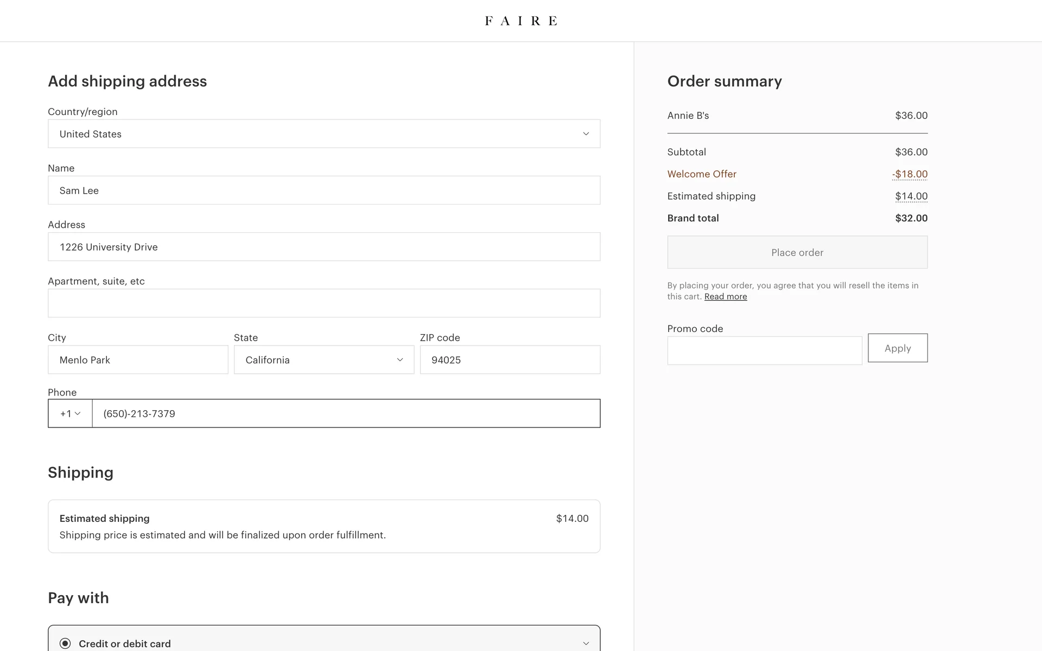The image size is (1042, 651).
Task: Click the Address field with University Drive
Action: [324, 247]
